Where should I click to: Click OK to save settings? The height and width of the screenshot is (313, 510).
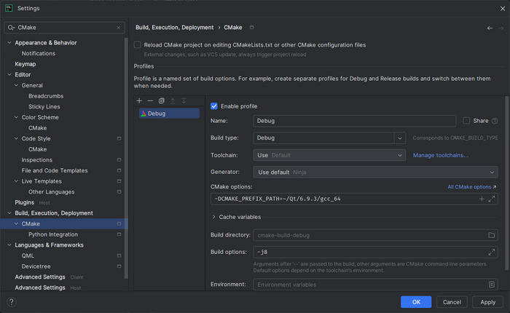point(416,302)
